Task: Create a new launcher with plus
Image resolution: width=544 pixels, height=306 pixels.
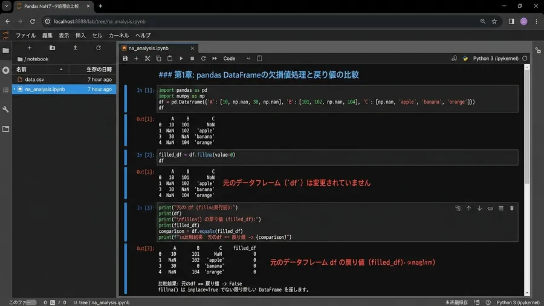Action: pos(30,48)
